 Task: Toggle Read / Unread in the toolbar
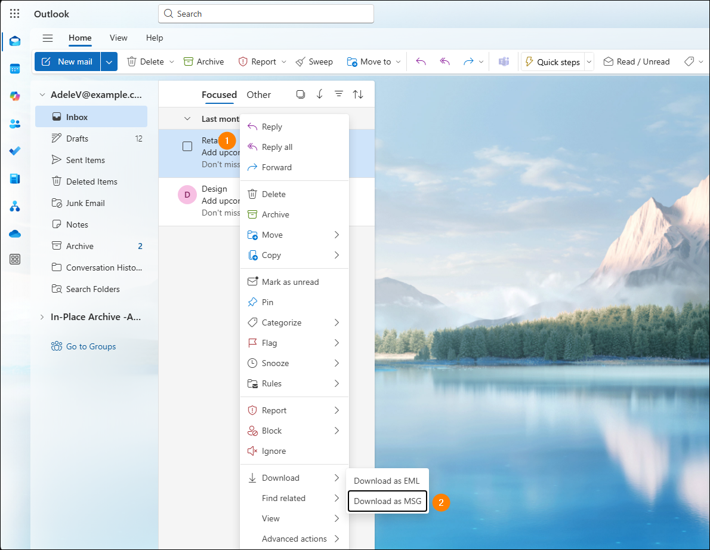636,62
